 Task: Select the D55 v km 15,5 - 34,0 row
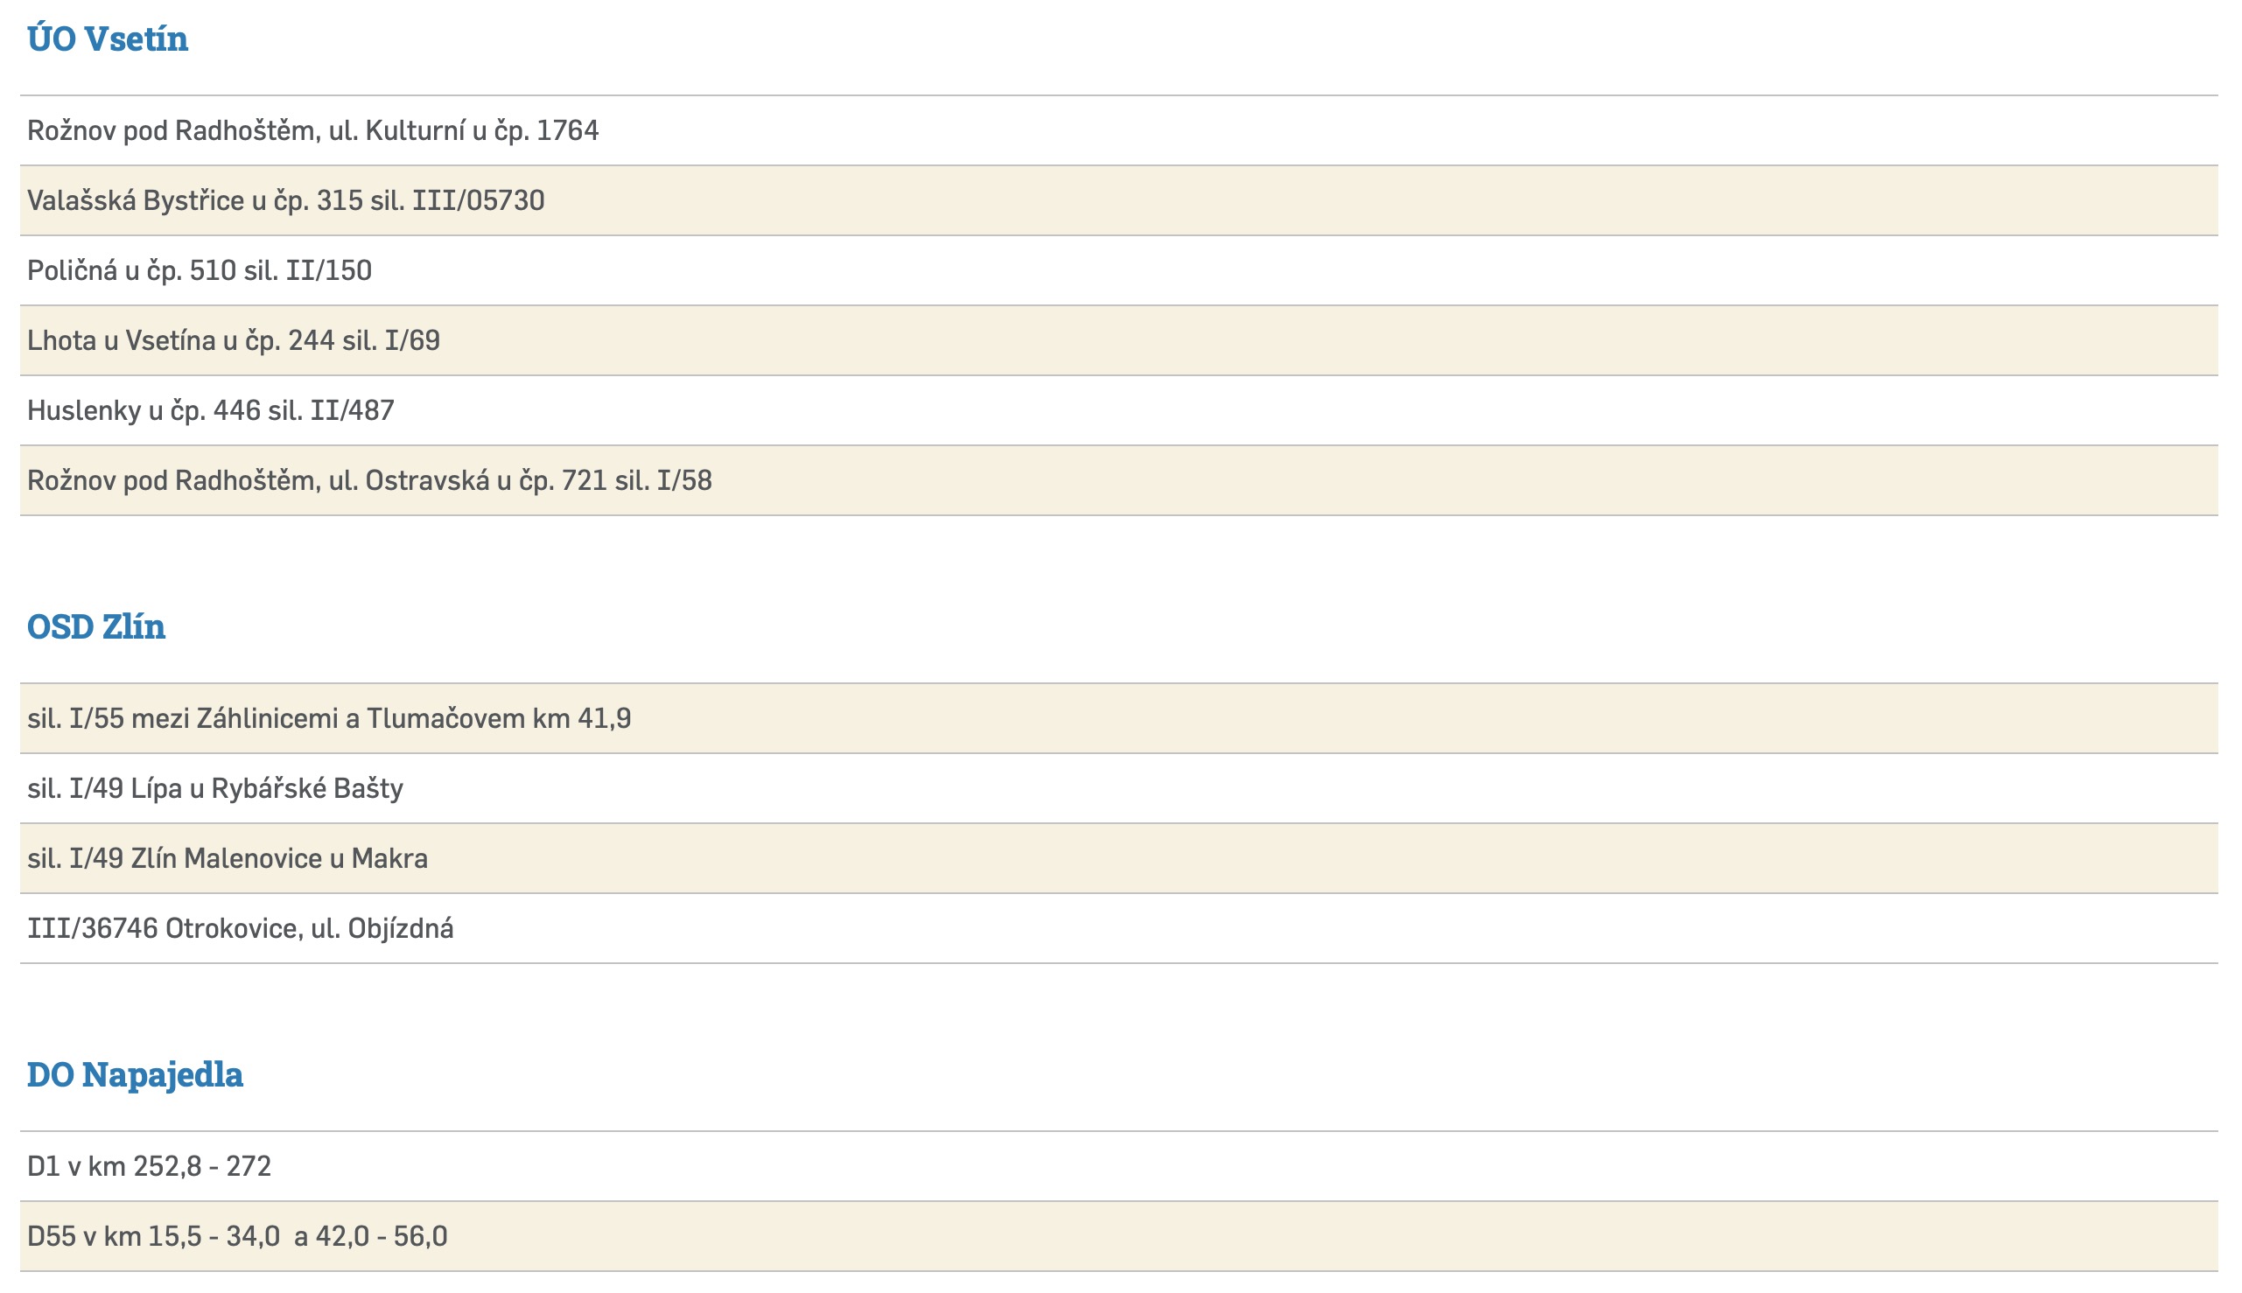[x=237, y=1237]
